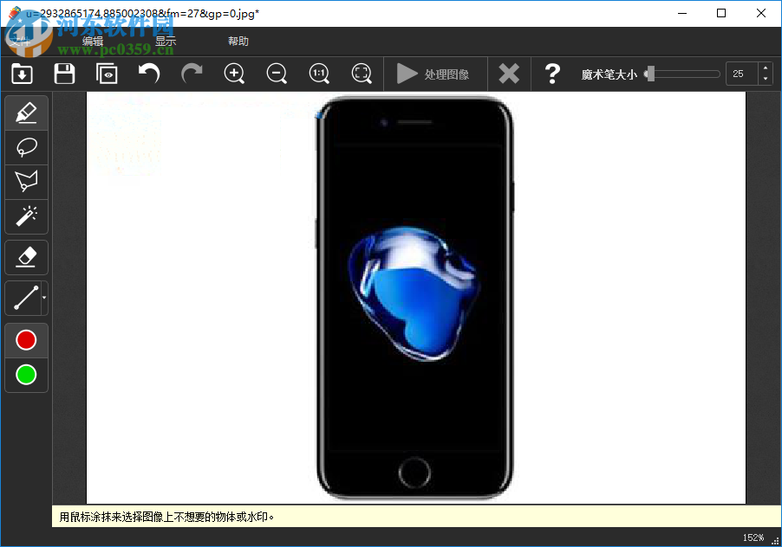Cancel processing with the X button

[x=509, y=74]
